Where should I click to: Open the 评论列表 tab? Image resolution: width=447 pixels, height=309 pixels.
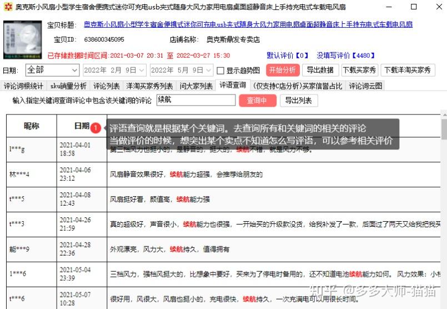106,86
